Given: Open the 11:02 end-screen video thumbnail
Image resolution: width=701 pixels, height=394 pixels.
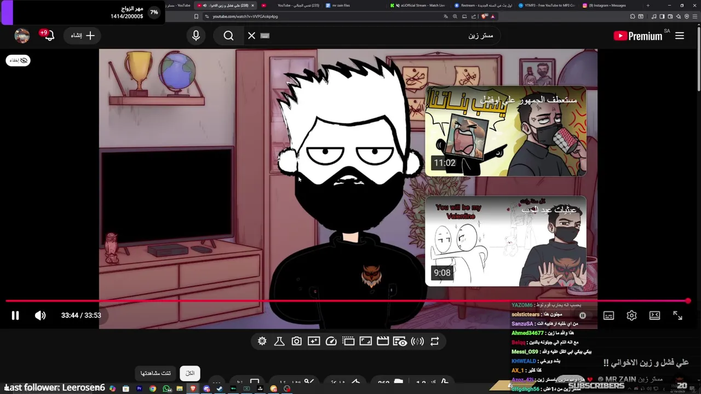Looking at the screenshot, I should point(505,131).
